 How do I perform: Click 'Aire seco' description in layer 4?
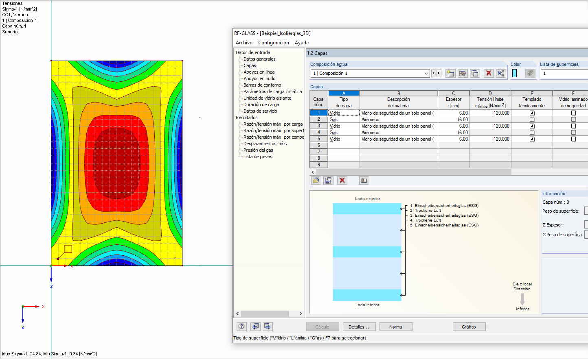pyautogui.click(x=399, y=133)
